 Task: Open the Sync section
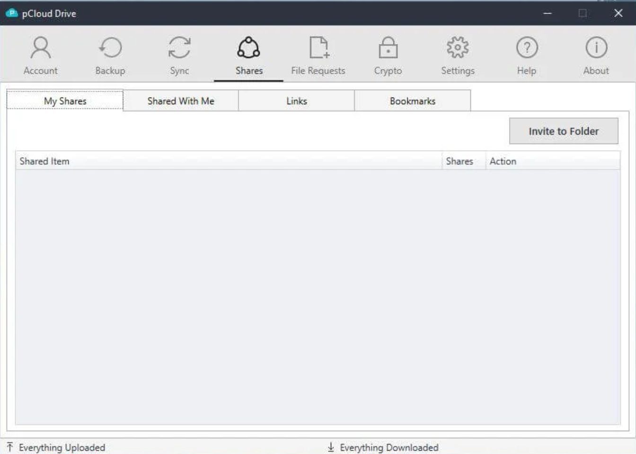click(x=179, y=56)
